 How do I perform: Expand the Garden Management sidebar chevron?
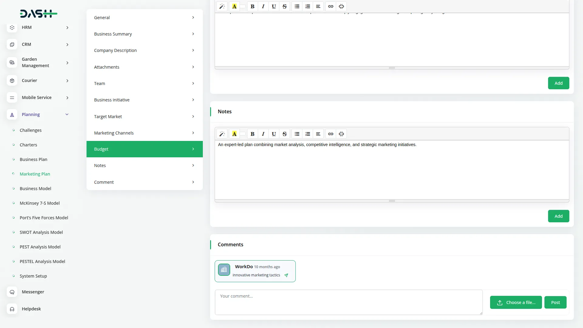tap(67, 63)
